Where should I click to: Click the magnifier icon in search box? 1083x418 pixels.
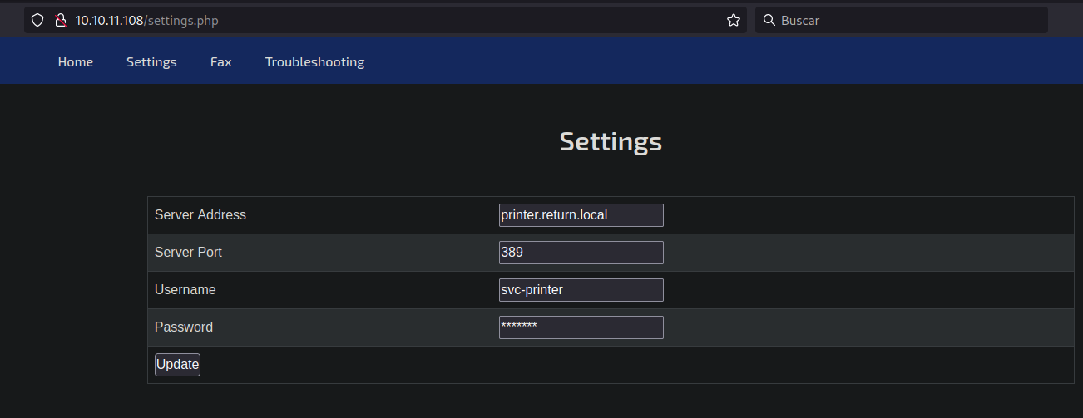[769, 21]
